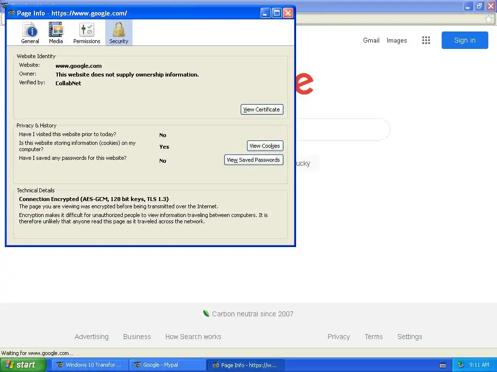Open the Google apps grid icon
This screenshot has width=497, height=372.
click(426, 40)
